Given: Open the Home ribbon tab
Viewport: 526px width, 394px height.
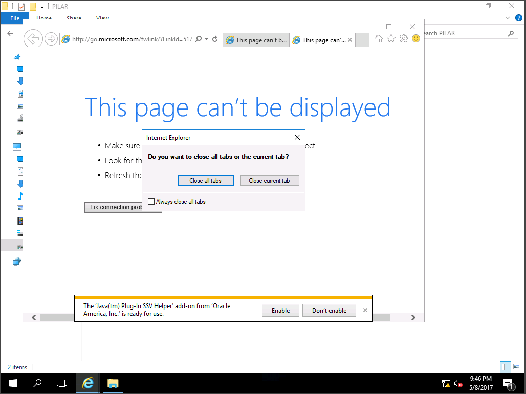Looking at the screenshot, I should coord(44,17).
